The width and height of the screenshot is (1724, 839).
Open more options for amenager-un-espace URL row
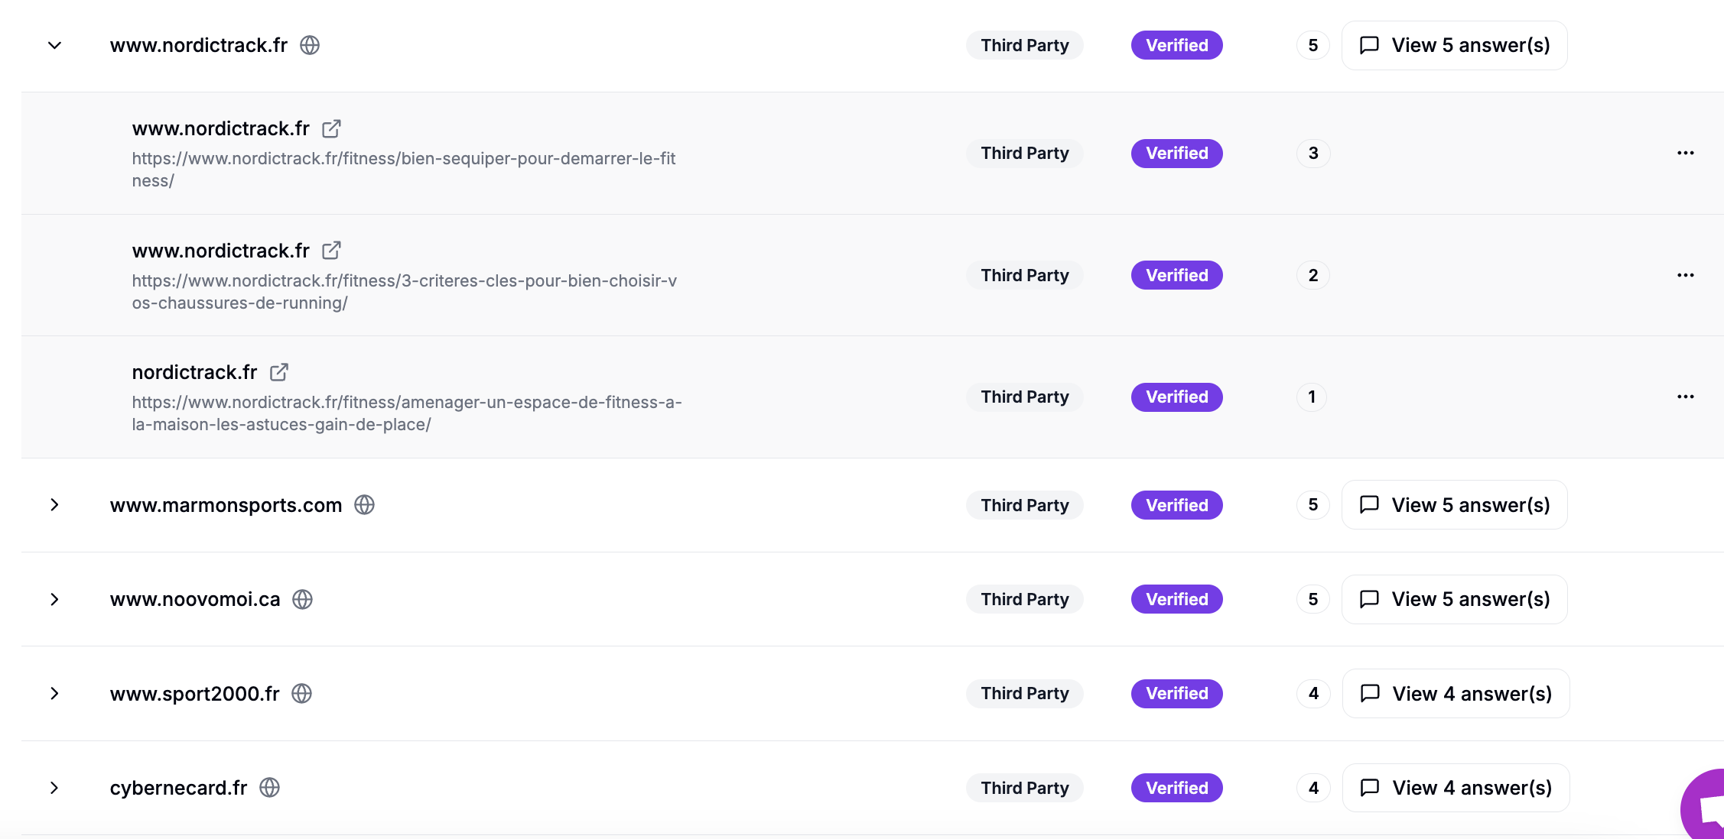(x=1685, y=397)
